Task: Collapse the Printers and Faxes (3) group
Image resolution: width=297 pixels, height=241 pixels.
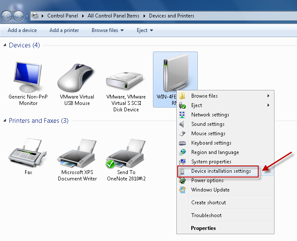Action: [5, 121]
